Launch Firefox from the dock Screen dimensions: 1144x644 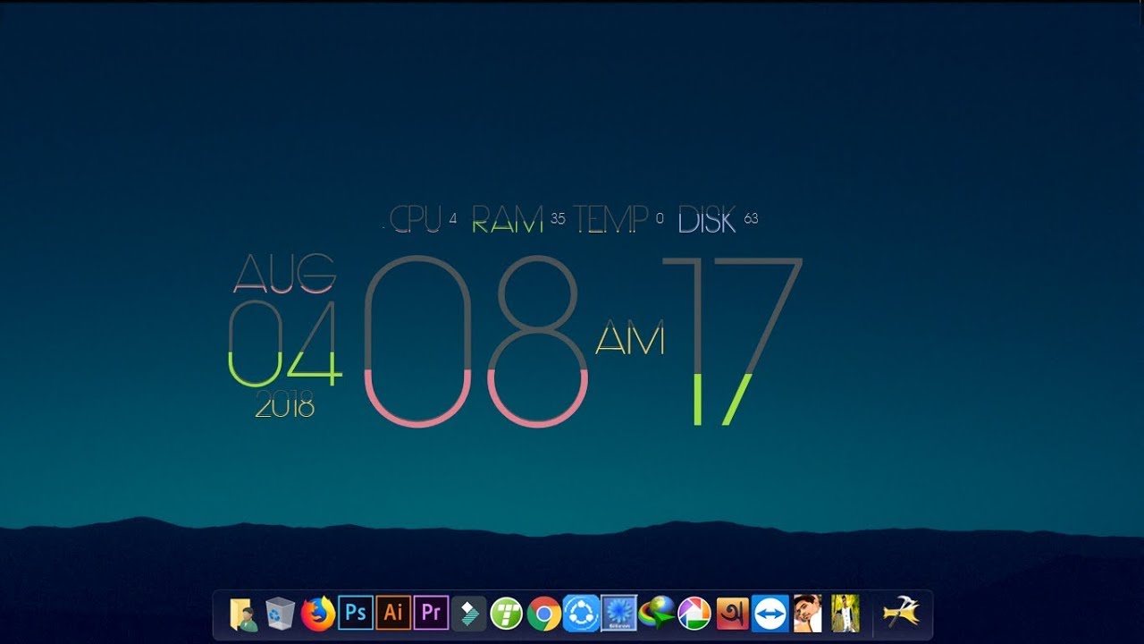tap(318, 614)
